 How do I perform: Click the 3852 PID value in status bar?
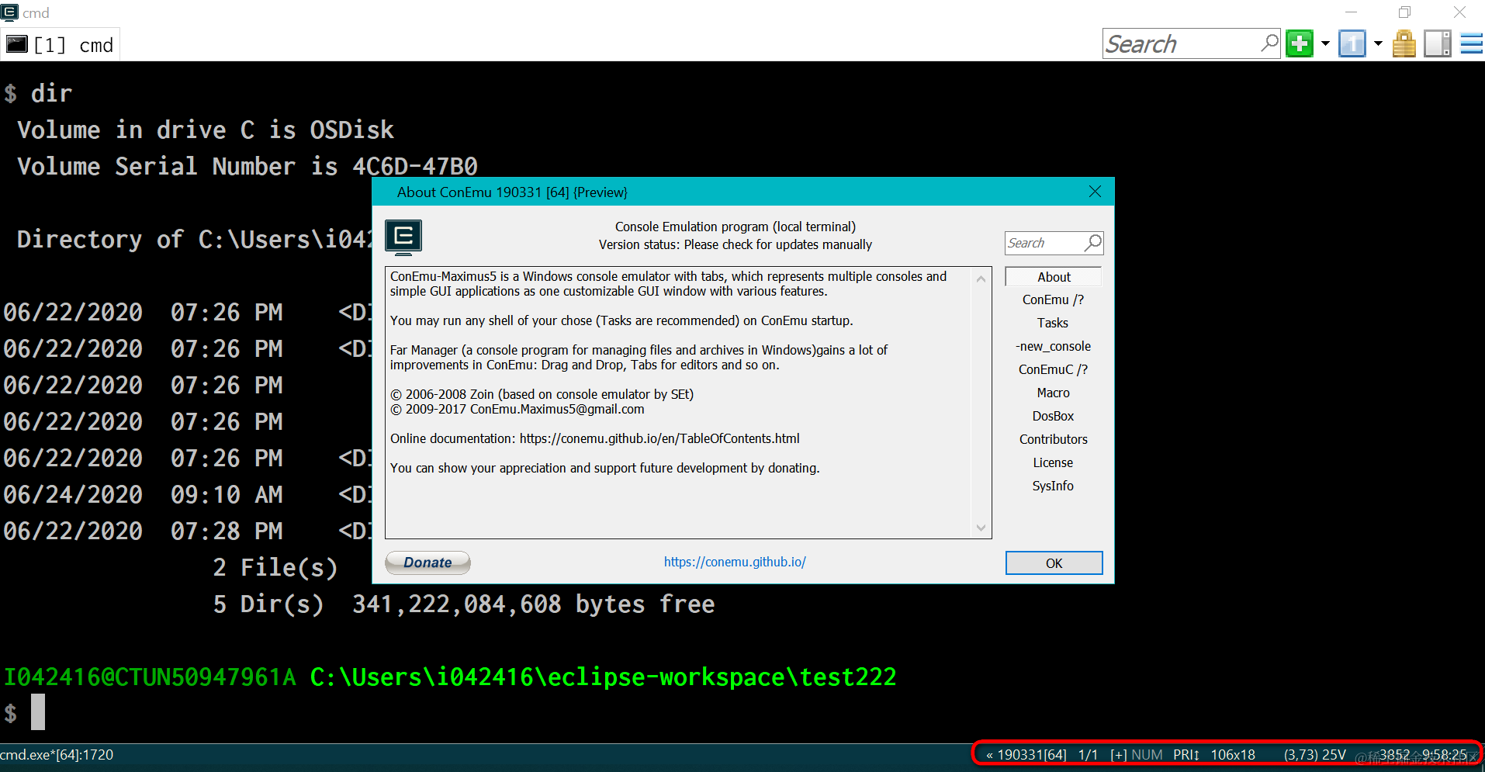coord(1394,755)
